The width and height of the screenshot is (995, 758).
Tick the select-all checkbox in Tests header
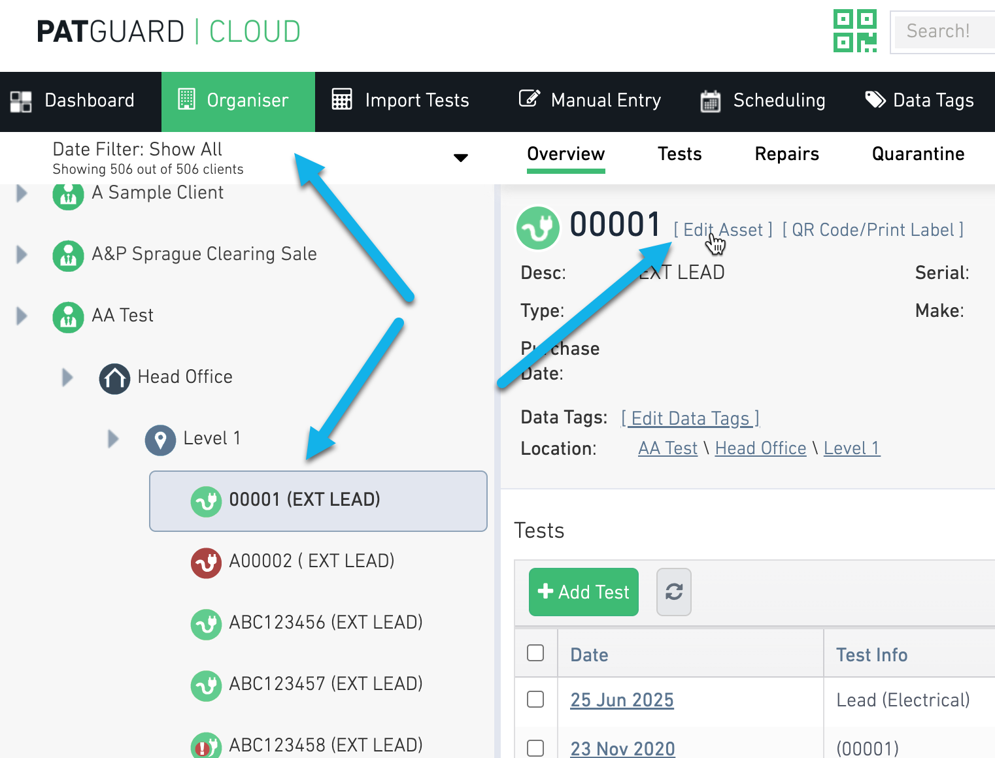pyautogui.click(x=535, y=653)
